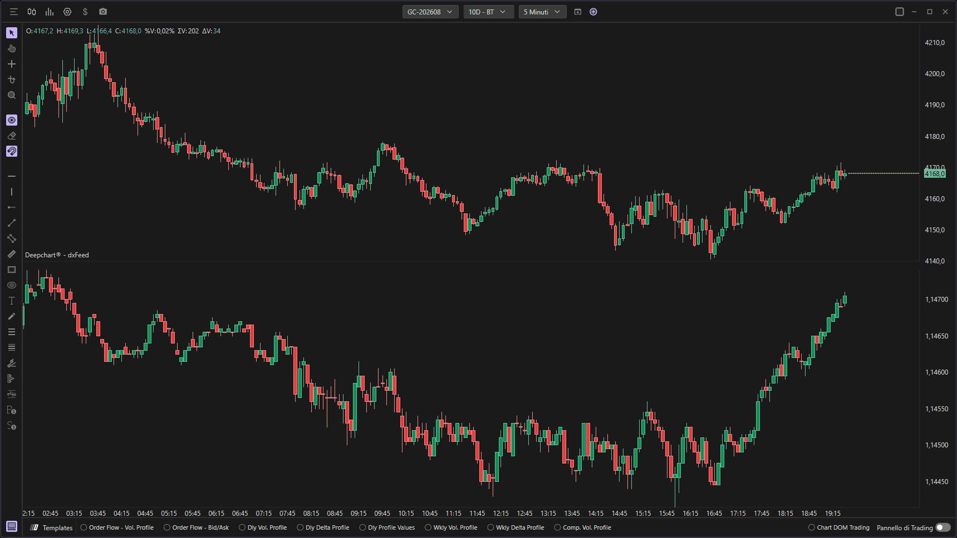Viewport: 957px width, 538px height.
Task: Select the arrow pointer tool
Action: 12,33
